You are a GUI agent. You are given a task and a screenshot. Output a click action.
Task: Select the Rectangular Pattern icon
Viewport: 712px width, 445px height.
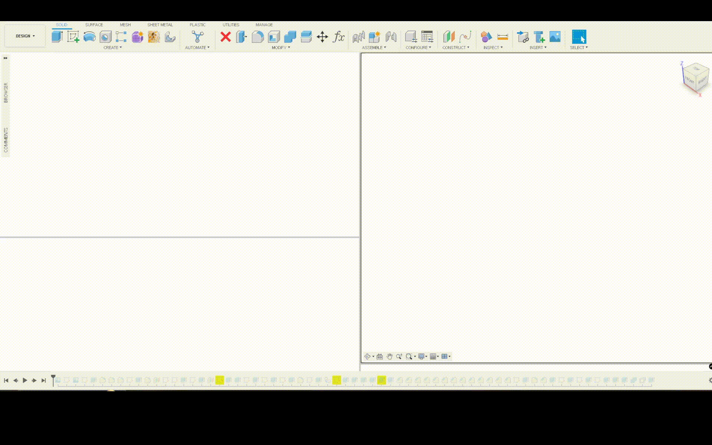pos(121,37)
